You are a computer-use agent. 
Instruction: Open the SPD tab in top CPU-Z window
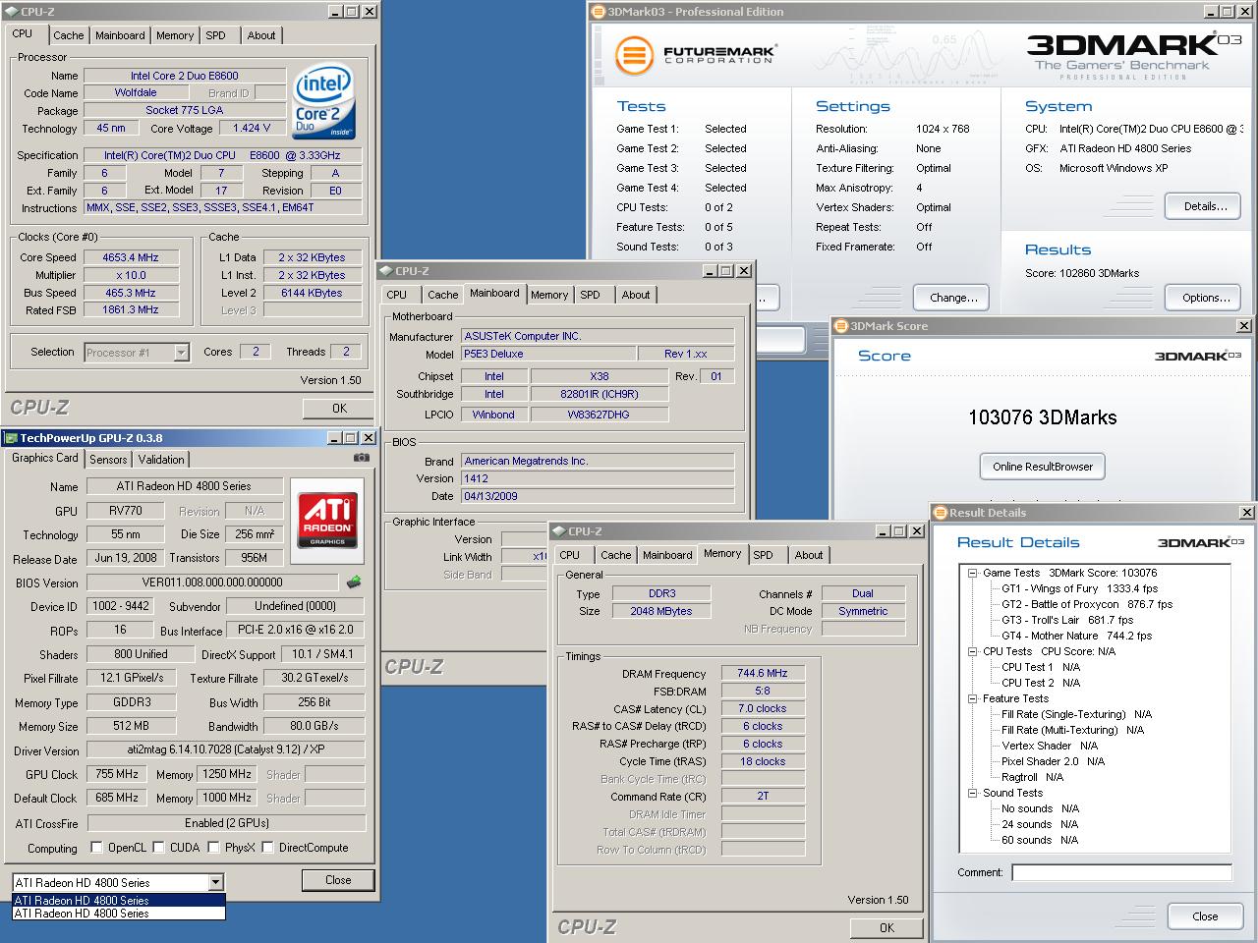[215, 35]
